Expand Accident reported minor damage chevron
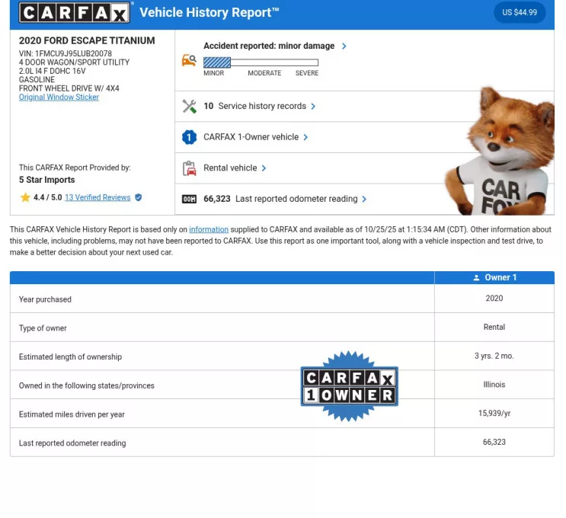 [x=344, y=46]
